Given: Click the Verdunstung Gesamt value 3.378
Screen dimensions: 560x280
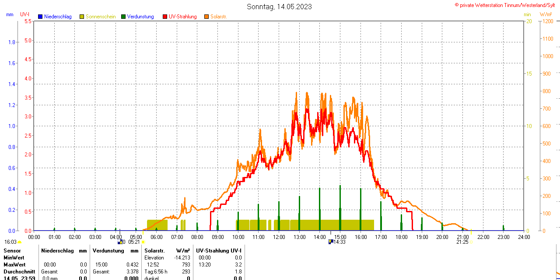Looking at the screenshot, I should (x=132, y=272).
